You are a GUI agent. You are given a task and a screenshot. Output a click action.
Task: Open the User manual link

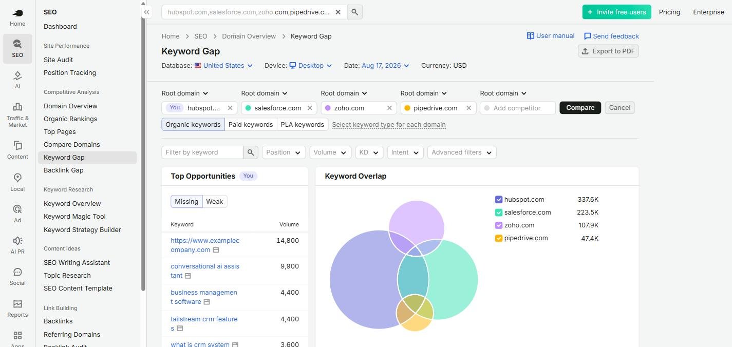click(x=551, y=36)
